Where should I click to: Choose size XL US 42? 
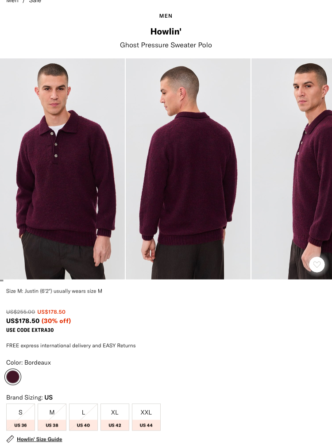[x=115, y=417]
